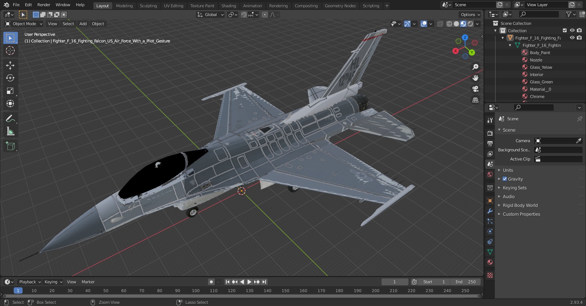586x306 pixels.
Task: Disable Collection in renders camera icon
Action: click(x=579, y=30)
